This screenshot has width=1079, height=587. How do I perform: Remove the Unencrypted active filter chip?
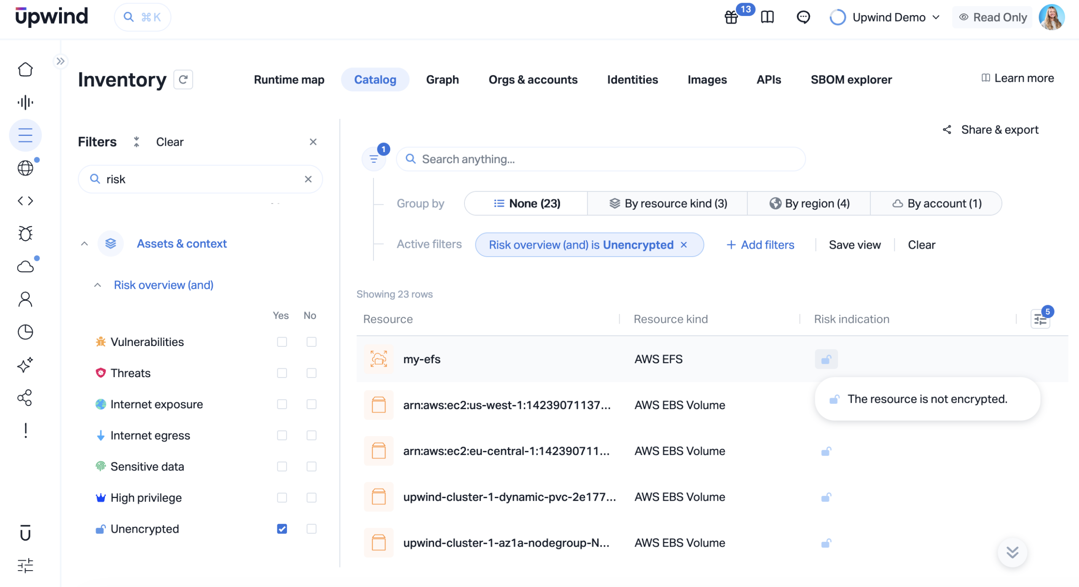pyautogui.click(x=684, y=245)
